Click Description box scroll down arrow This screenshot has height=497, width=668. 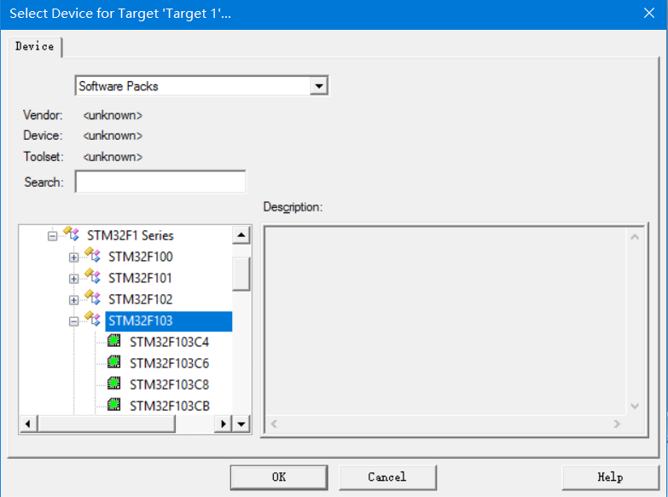coord(635,406)
